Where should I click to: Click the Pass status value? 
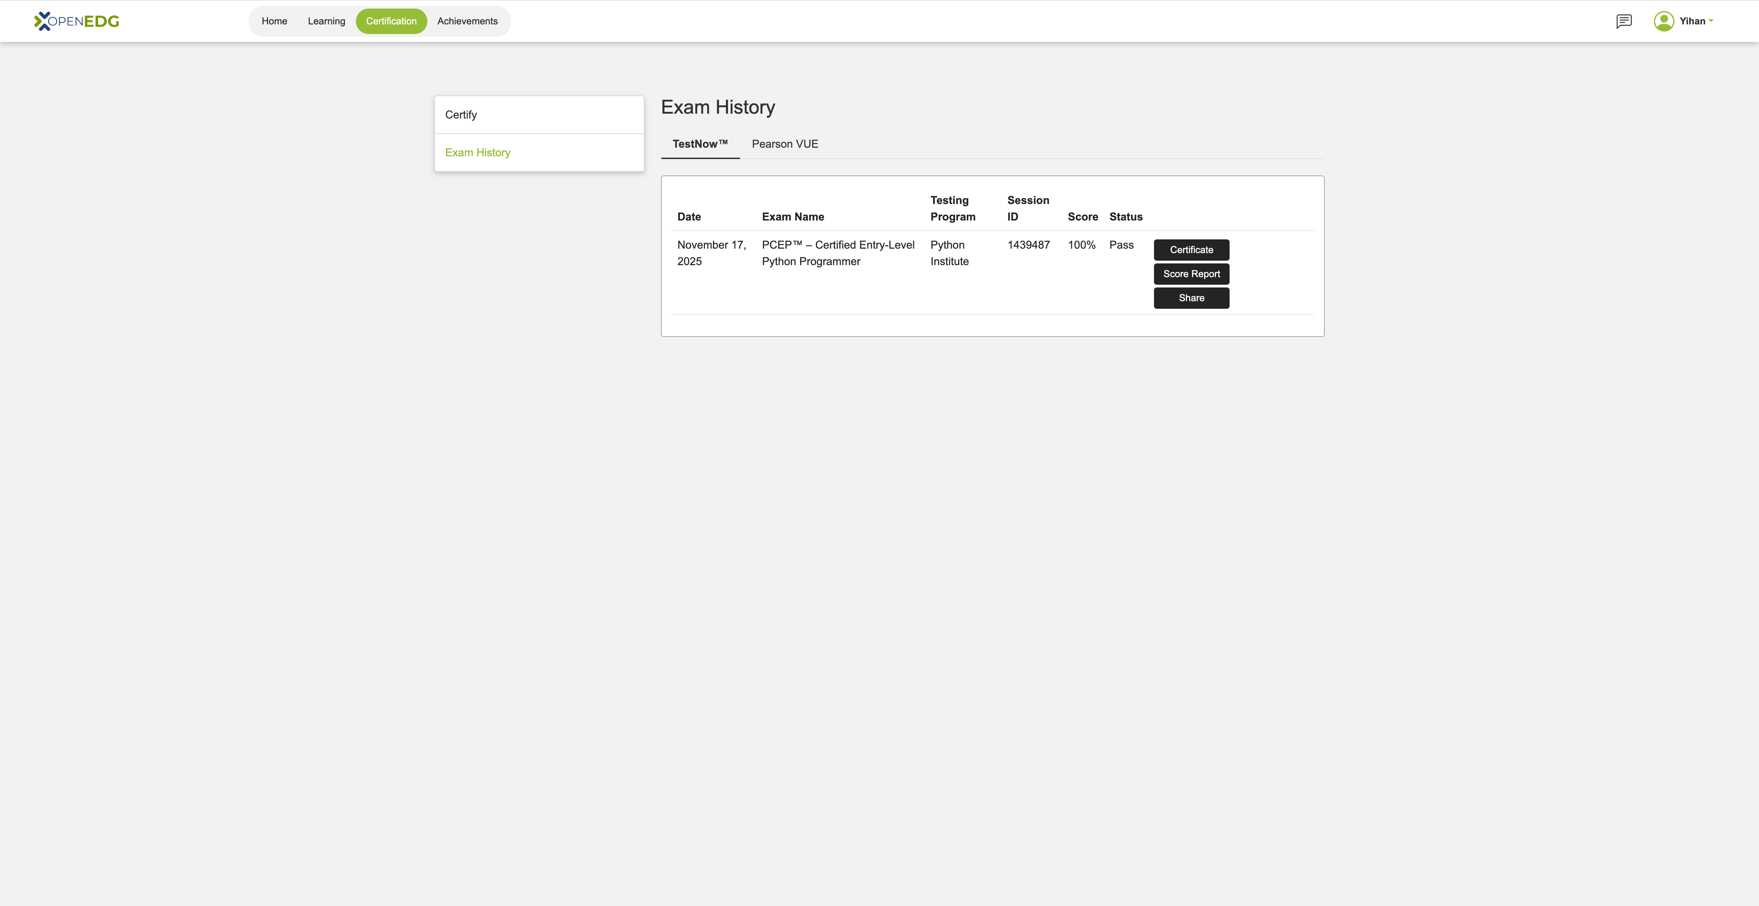point(1121,245)
